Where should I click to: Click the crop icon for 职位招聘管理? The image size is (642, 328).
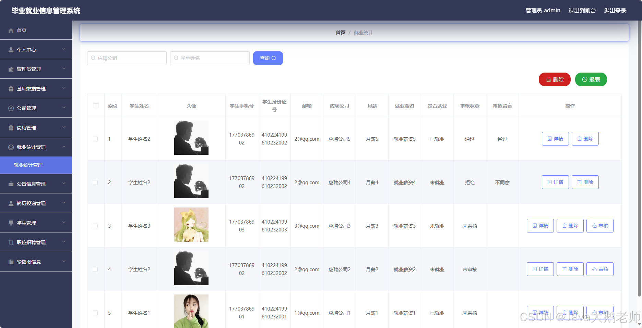coord(11,242)
